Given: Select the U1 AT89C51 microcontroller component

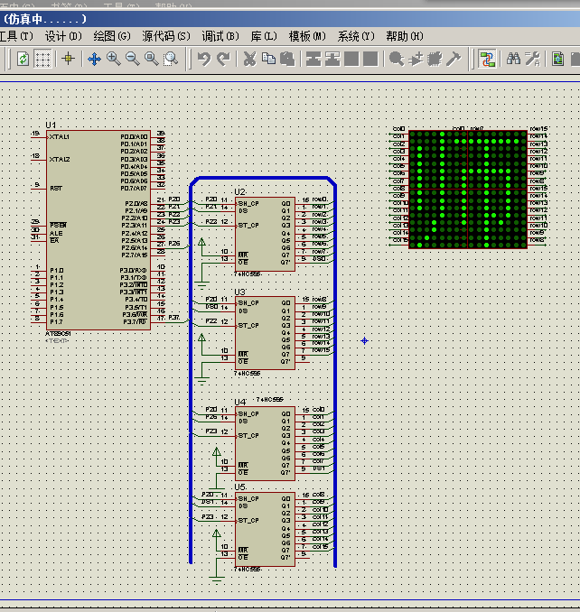Looking at the screenshot, I should click(x=98, y=230).
